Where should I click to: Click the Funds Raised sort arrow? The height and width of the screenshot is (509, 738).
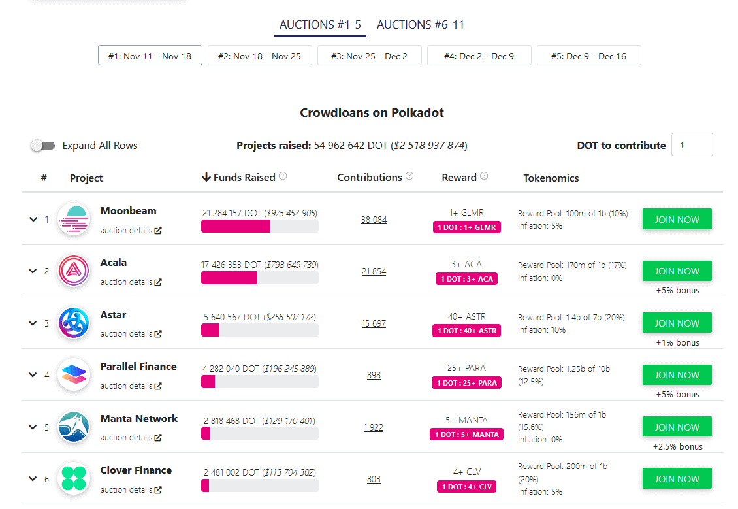pyautogui.click(x=206, y=178)
